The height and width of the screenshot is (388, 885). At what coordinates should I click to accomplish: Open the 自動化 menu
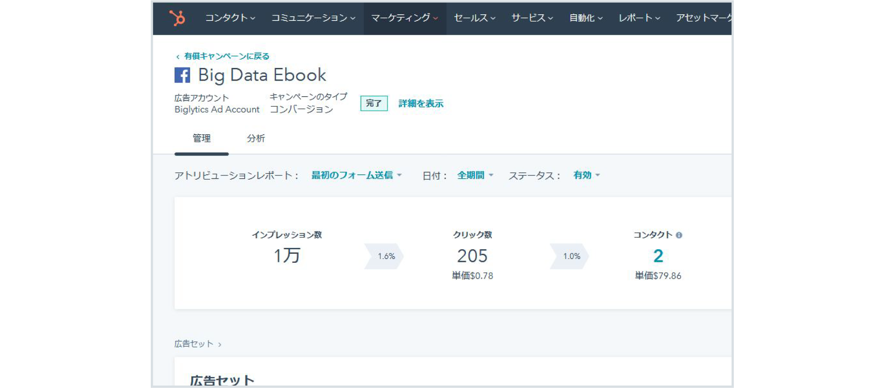[586, 18]
